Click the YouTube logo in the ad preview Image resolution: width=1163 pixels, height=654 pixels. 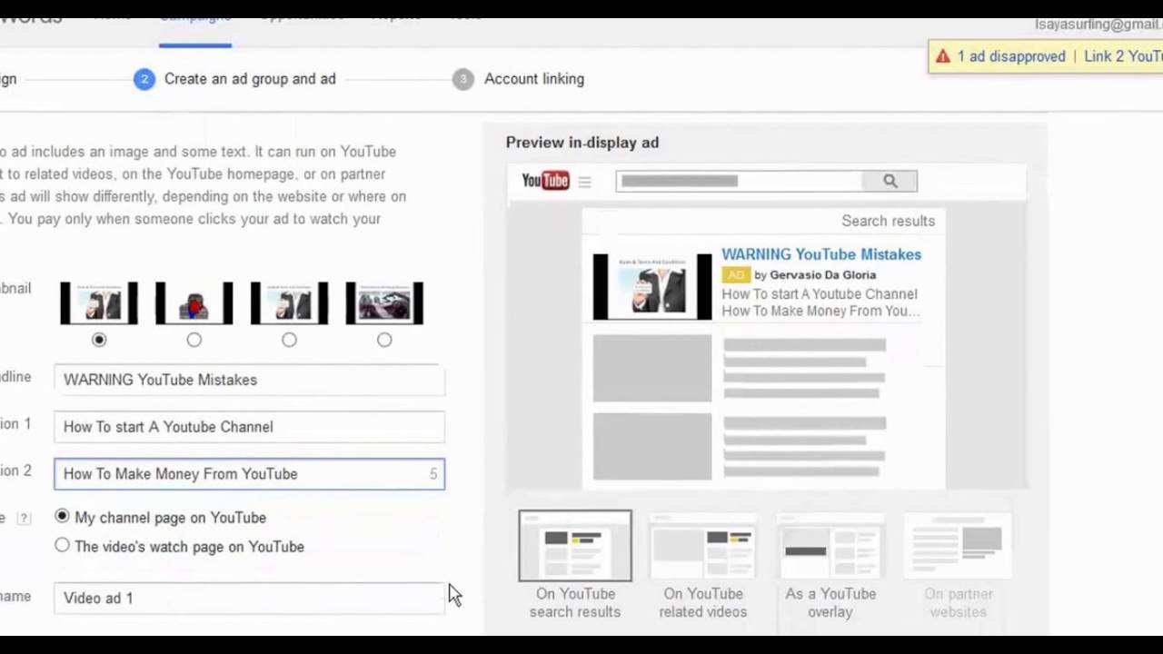click(x=545, y=181)
